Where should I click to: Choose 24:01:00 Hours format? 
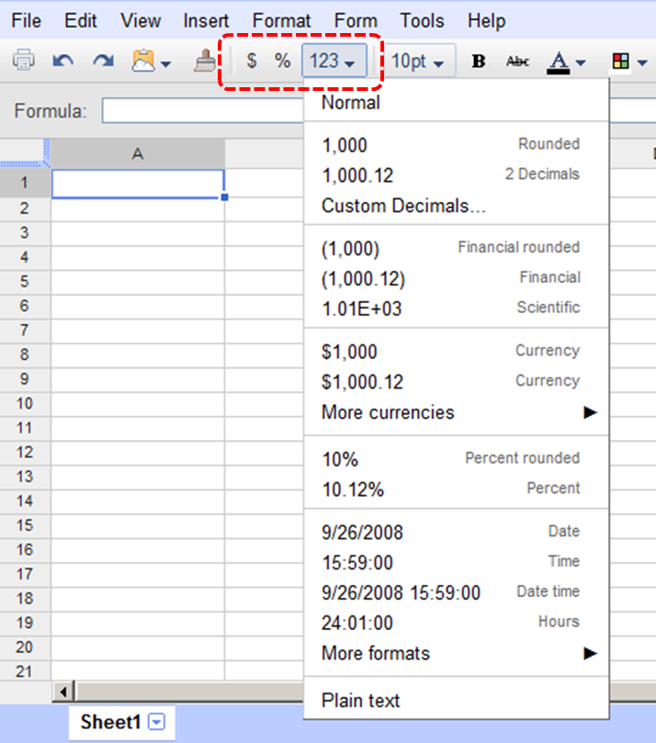(x=456, y=623)
